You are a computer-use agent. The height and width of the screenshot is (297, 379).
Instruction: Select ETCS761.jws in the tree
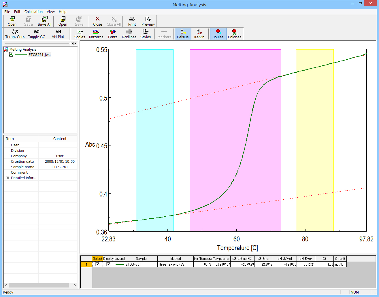click(x=39, y=55)
